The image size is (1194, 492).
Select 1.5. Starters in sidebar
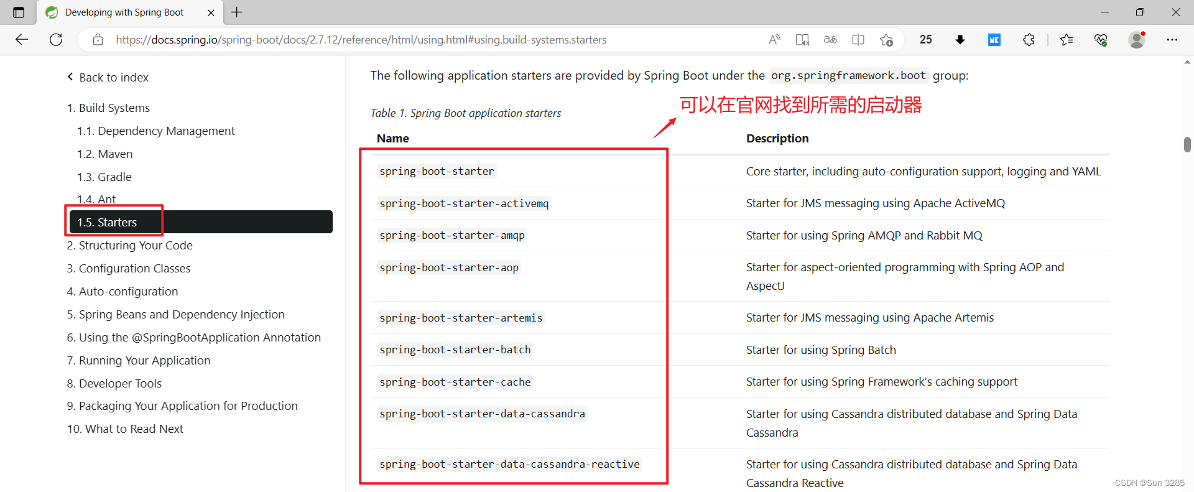click(x=201, y=222)
